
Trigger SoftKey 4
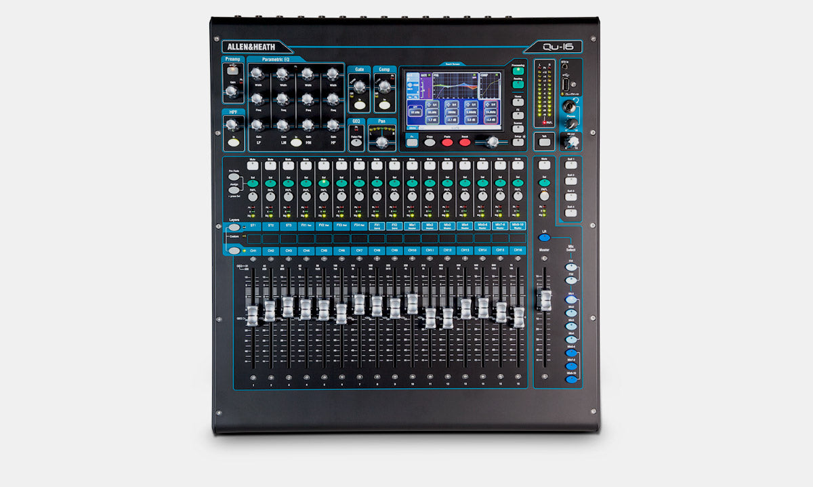tap(570, 212)
